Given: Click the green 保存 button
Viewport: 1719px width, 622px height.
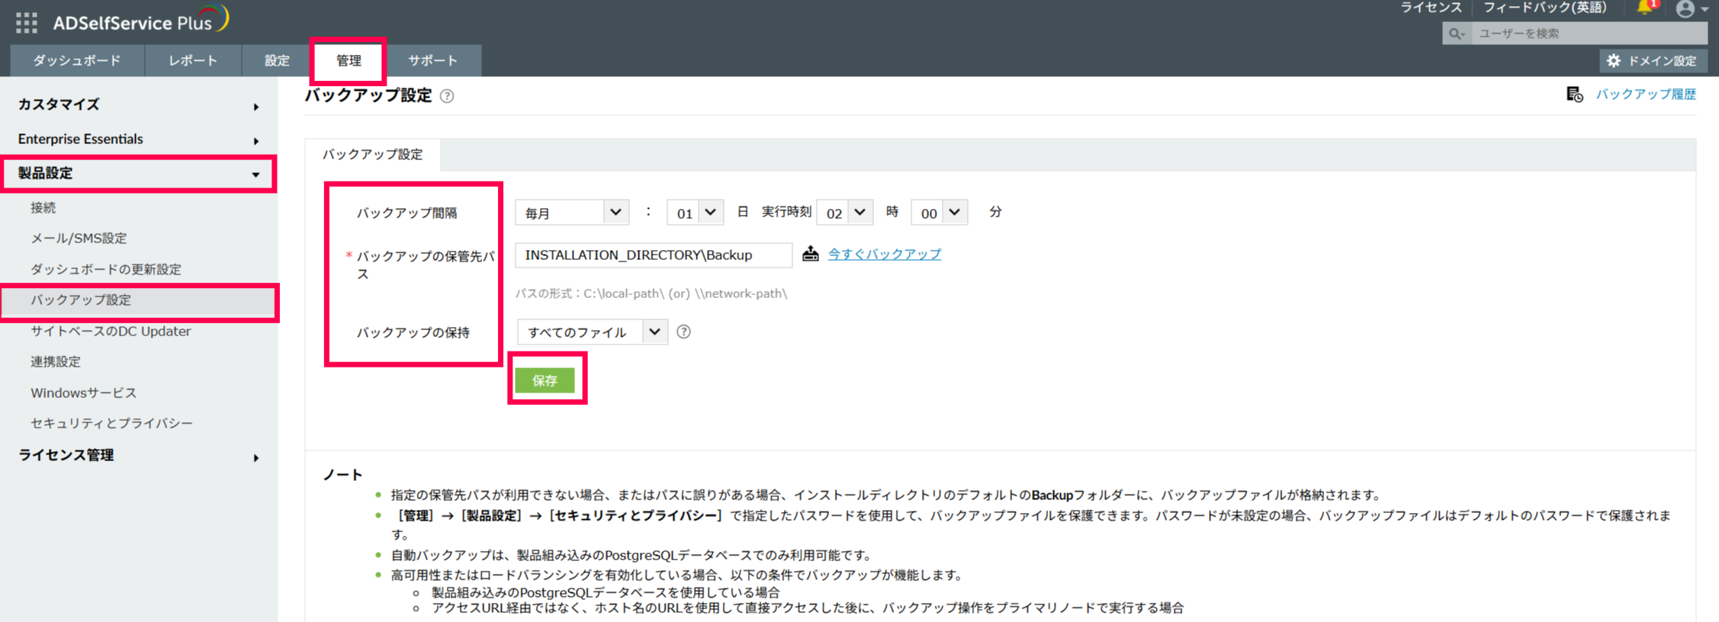Looking at the screenshot, I should click(x=545, y=380).
